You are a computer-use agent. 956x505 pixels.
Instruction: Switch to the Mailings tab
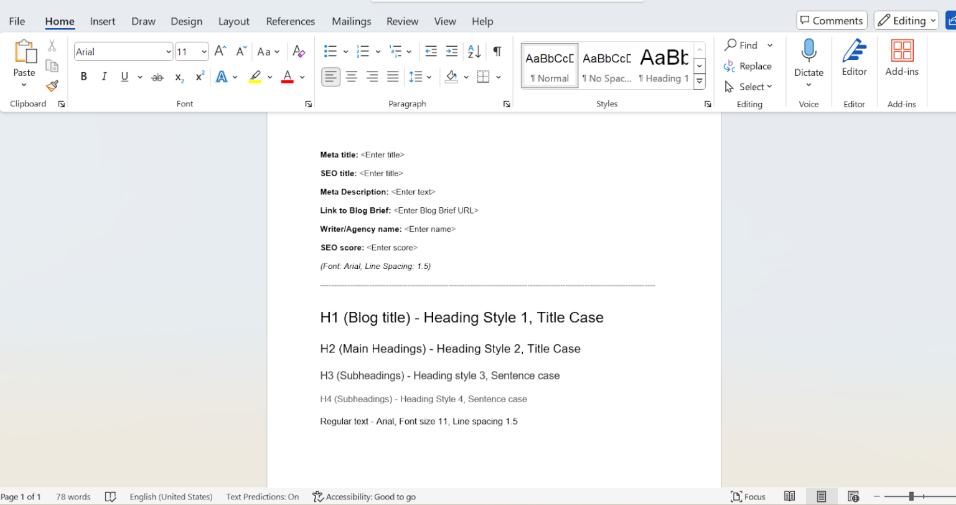tap(351, 21)
